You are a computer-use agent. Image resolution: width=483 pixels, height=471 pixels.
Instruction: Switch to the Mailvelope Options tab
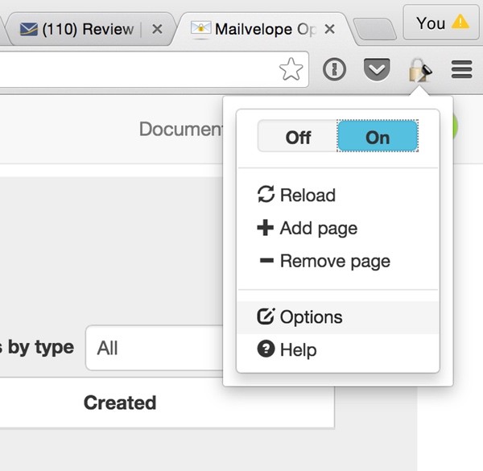[265, 29]
